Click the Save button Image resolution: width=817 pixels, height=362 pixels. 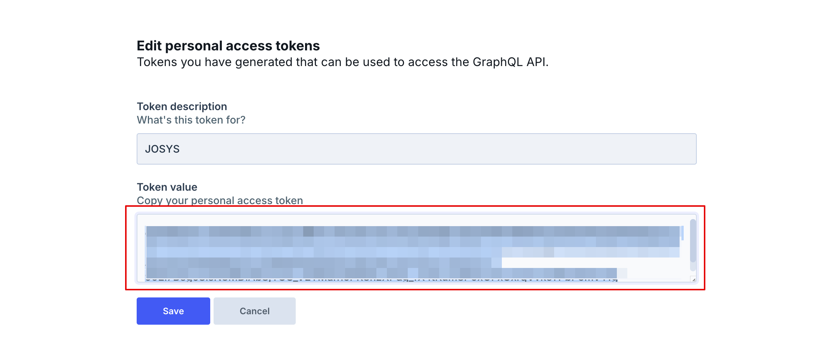click(173, 311)
